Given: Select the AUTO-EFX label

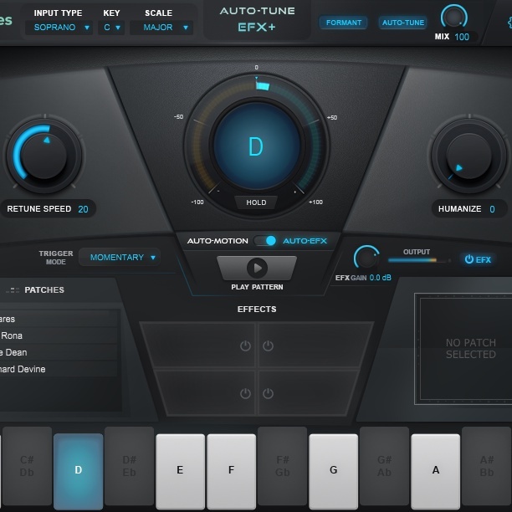Looking at the screenshot, I should coord(305,241).
